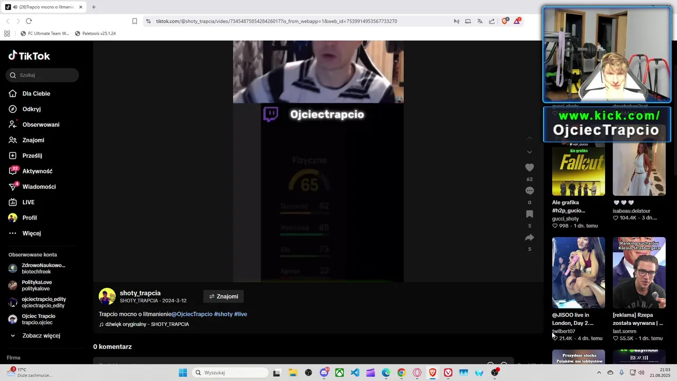This screenshot has height=381, width=677.
Task: Open the page translate icon in the address bar
Action: pos(480,21)
